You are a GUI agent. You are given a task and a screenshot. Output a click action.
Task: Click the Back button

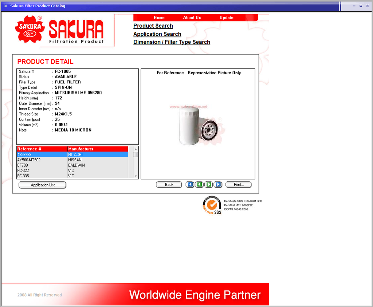[x=169, y=185]
